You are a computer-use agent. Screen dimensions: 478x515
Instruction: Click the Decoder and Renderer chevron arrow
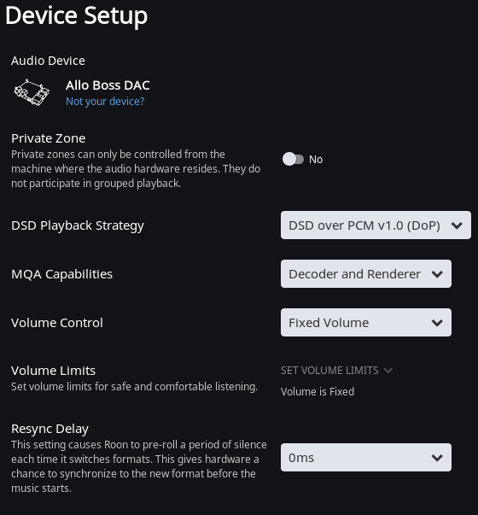click(x=437, y=274)
